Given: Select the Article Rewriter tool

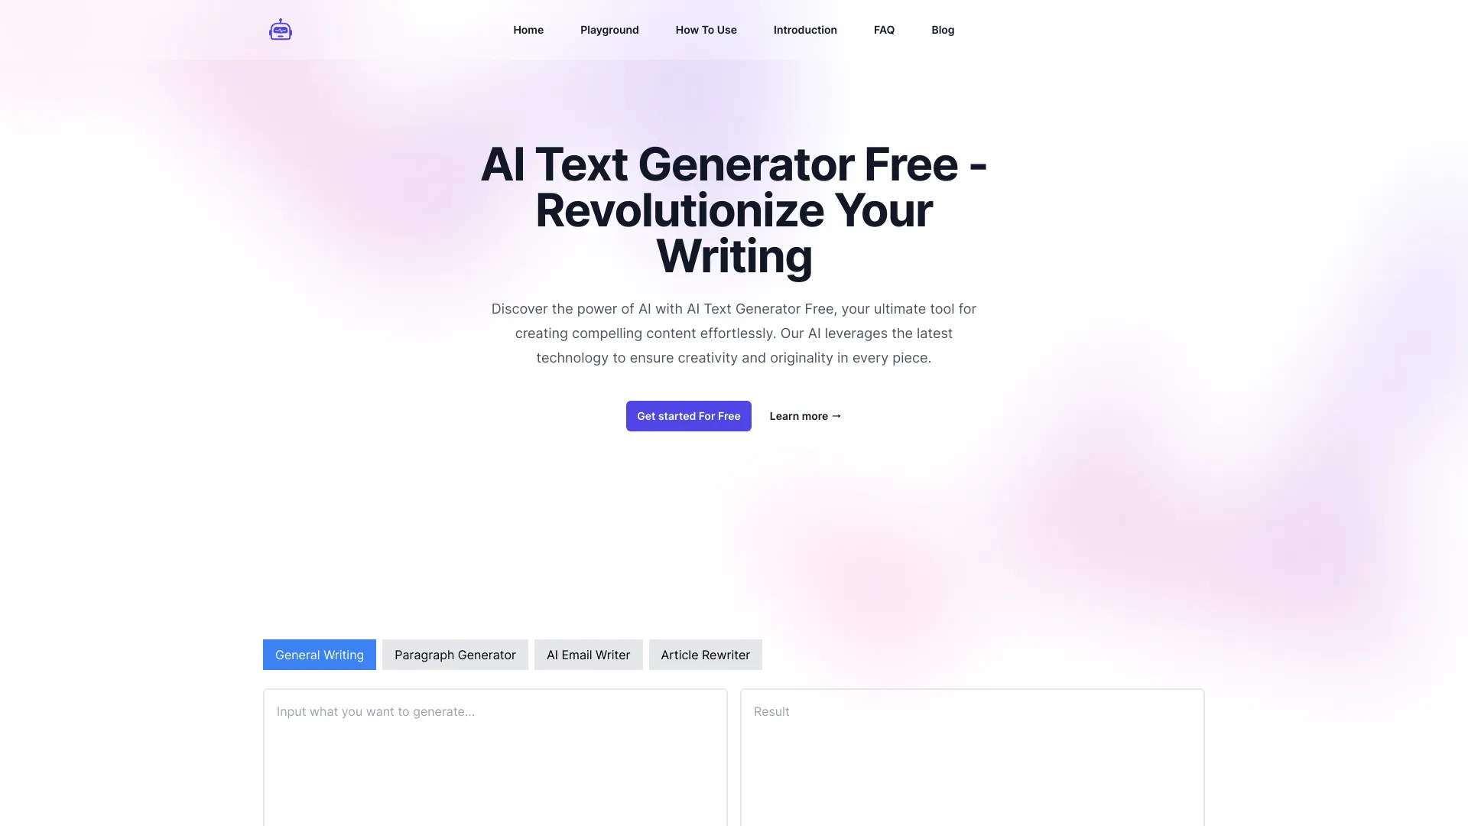Looking at the screenshot, I should [x=705, y=655].
